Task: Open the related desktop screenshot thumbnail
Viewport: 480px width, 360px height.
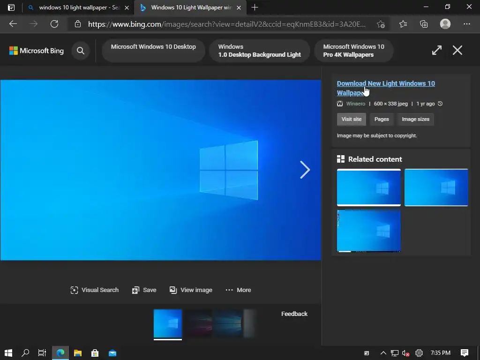Action: pos(368,231)
